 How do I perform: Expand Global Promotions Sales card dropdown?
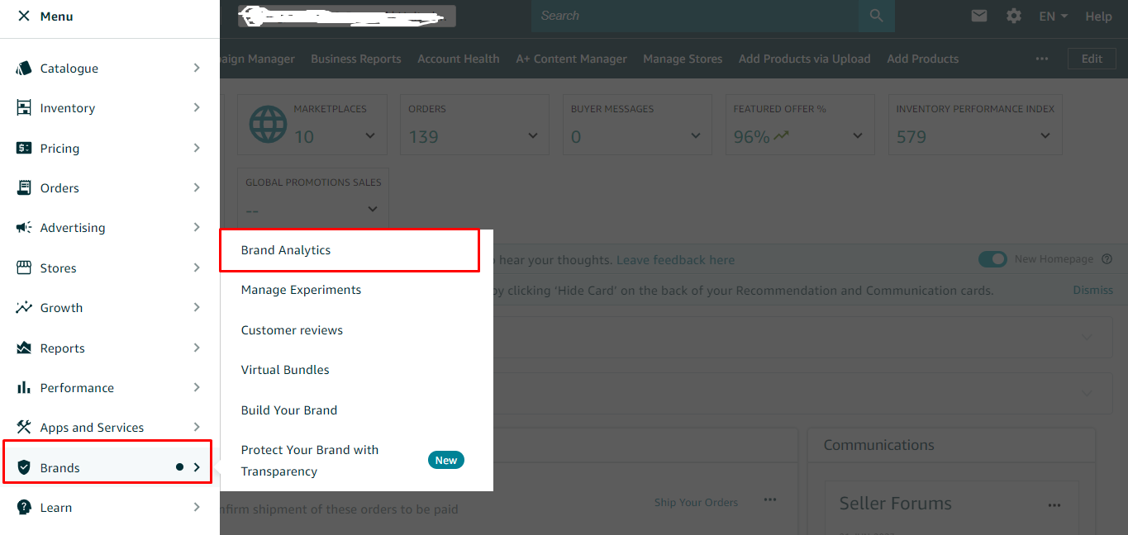tap(373, 210)
